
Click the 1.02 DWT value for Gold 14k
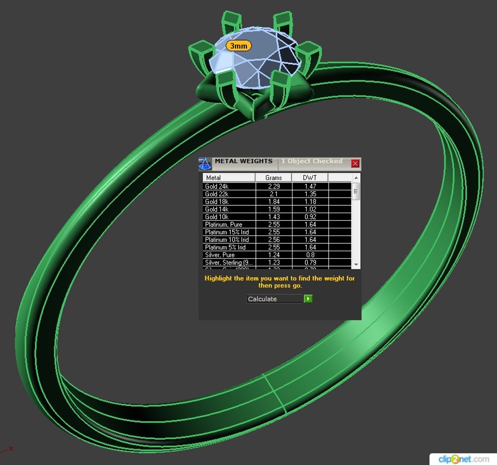311,209
